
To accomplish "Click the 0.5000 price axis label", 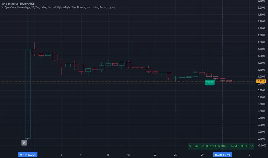I will (261, 111).
